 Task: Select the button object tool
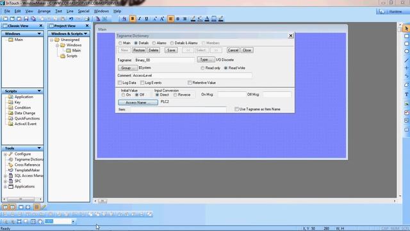coord(406,130)
